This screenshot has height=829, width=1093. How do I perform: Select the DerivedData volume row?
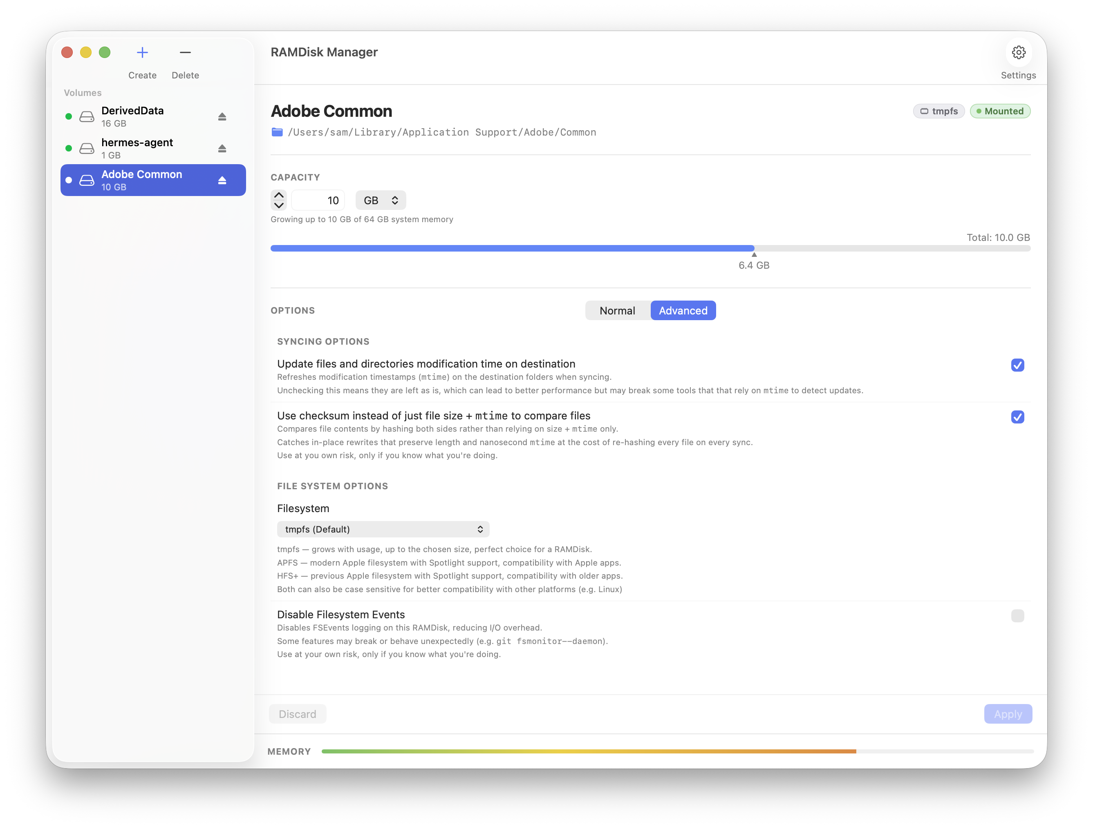click(153, 116)
